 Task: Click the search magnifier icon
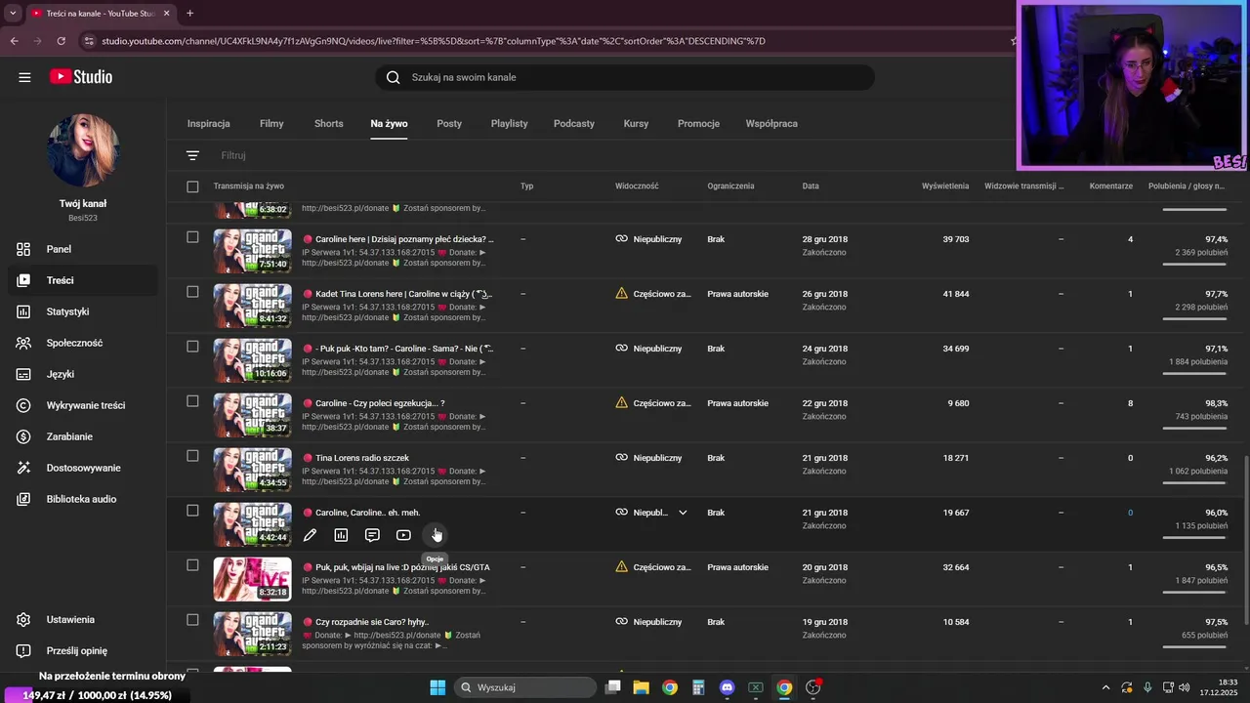click(x=393, y=77)
